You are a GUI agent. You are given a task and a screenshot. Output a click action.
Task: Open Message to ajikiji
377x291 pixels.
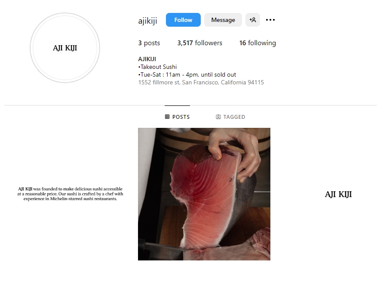coord(223,20)
